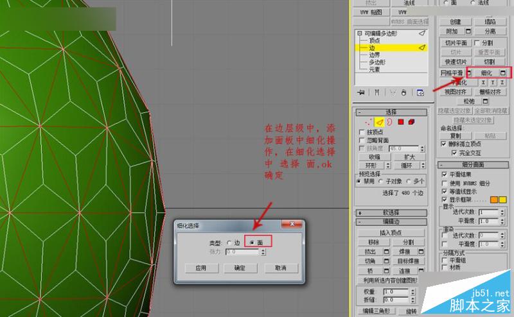This screenshot has width=514, height=317.
Task: Select Border sub-object level icon
Action: pos(389,122)
